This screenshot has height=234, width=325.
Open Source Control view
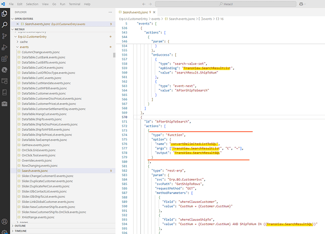[x=4, y=36]
